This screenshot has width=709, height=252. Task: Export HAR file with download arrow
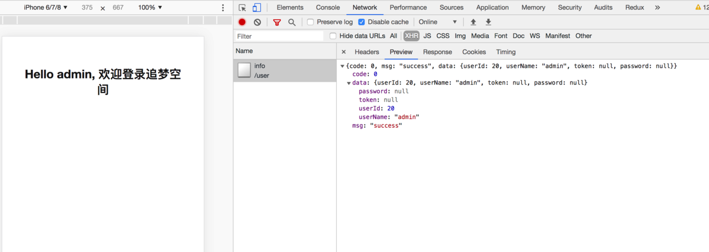point(489,22)
